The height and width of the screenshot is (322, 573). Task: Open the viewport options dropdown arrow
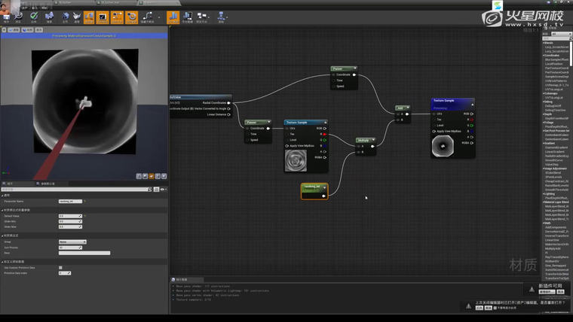[x=5, y=30]
